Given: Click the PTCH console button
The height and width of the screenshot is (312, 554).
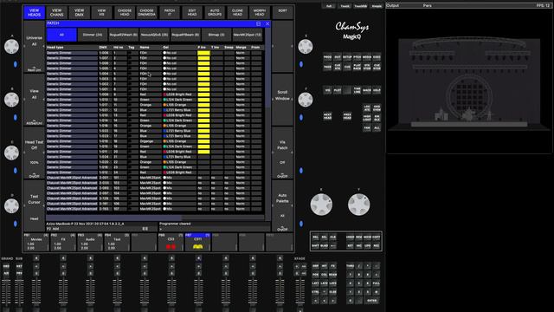Looking at the screenshot, I should (358, 57).
